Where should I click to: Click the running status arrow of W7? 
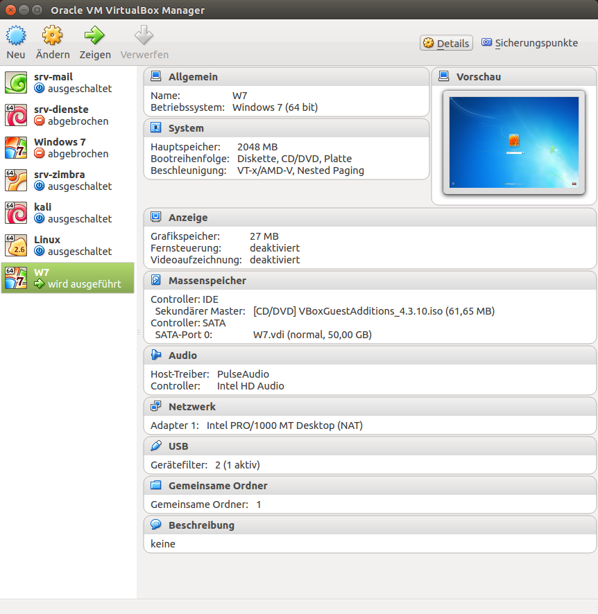pos(39,284)
